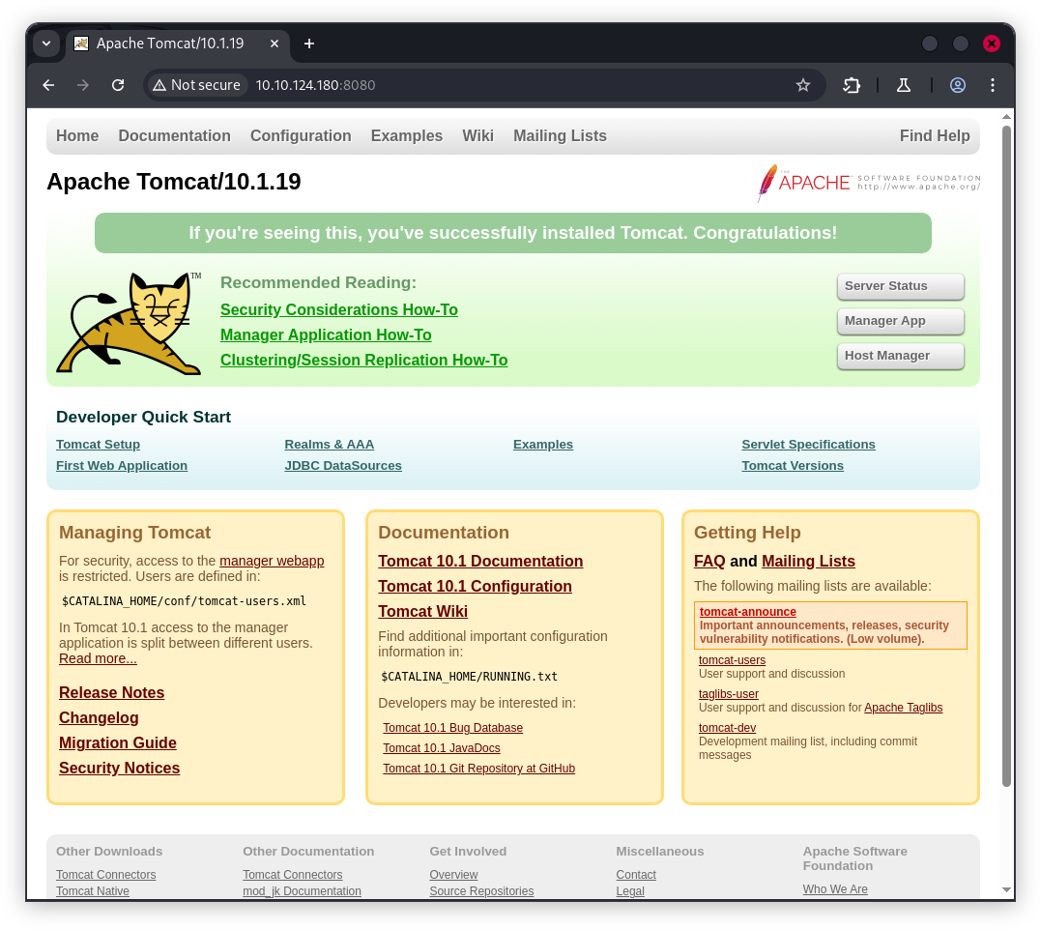The height and width of the screenshot is (930, 1041).
Task: Open the Documentation item in navigation bar
Action: click(x=174, y=136)
